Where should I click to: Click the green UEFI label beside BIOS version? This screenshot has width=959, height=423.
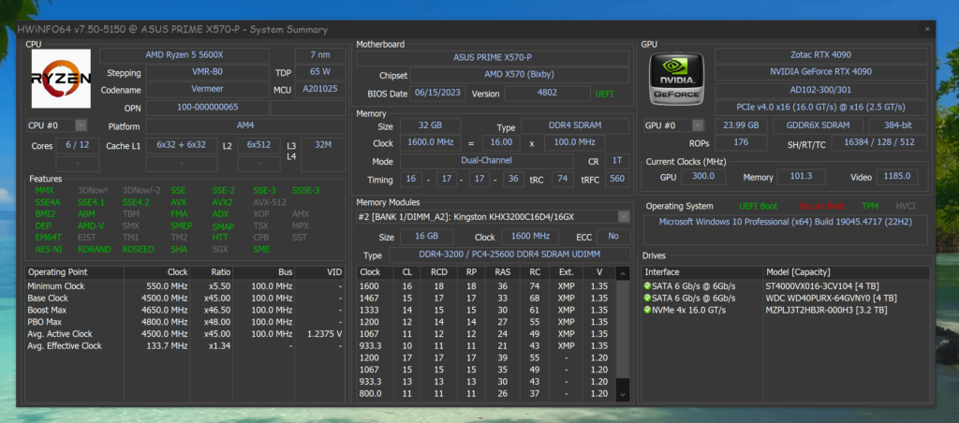pyautogui.click(x=604, y=95)
